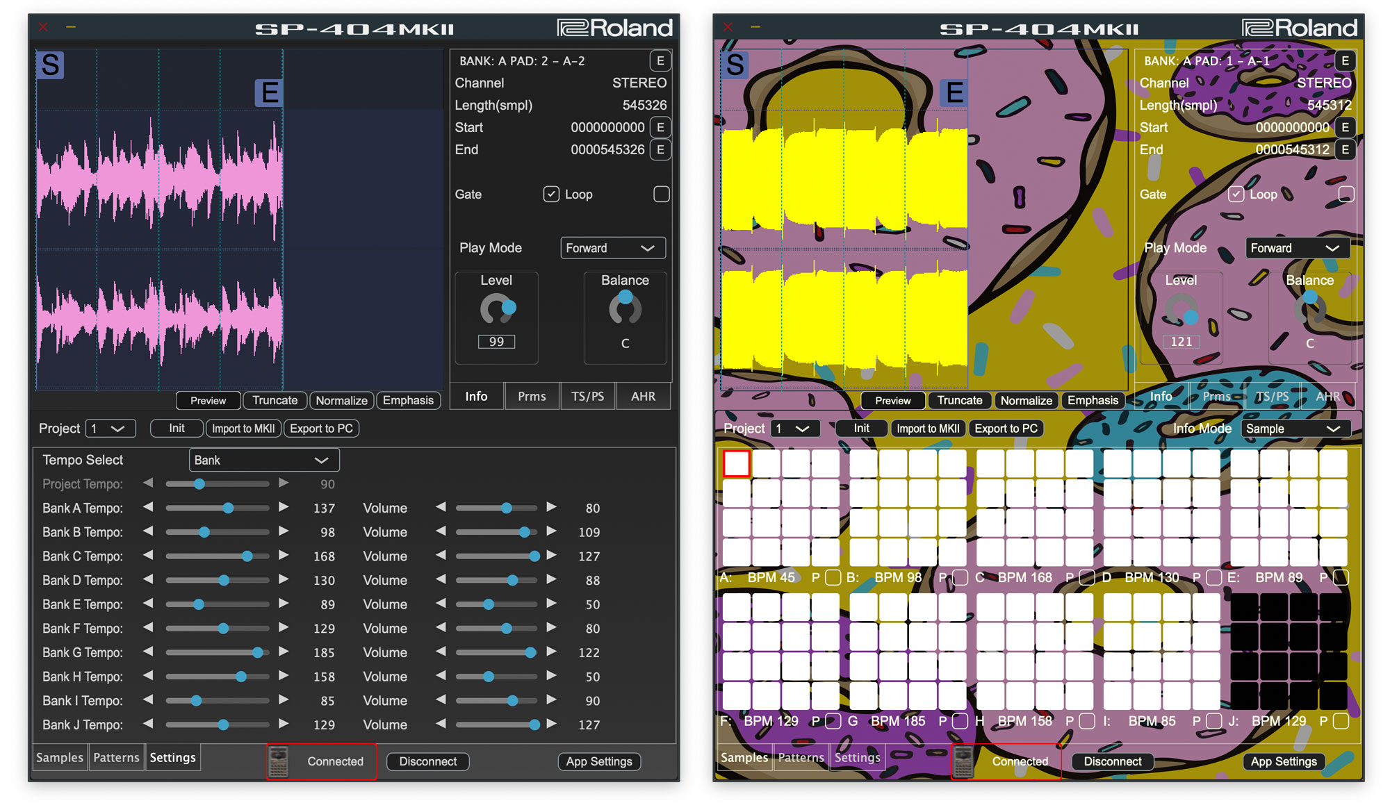The image size is (1390, 803).
Task: Click the E icon next to BANK: A PAD: 2
Action: [660, 61]
